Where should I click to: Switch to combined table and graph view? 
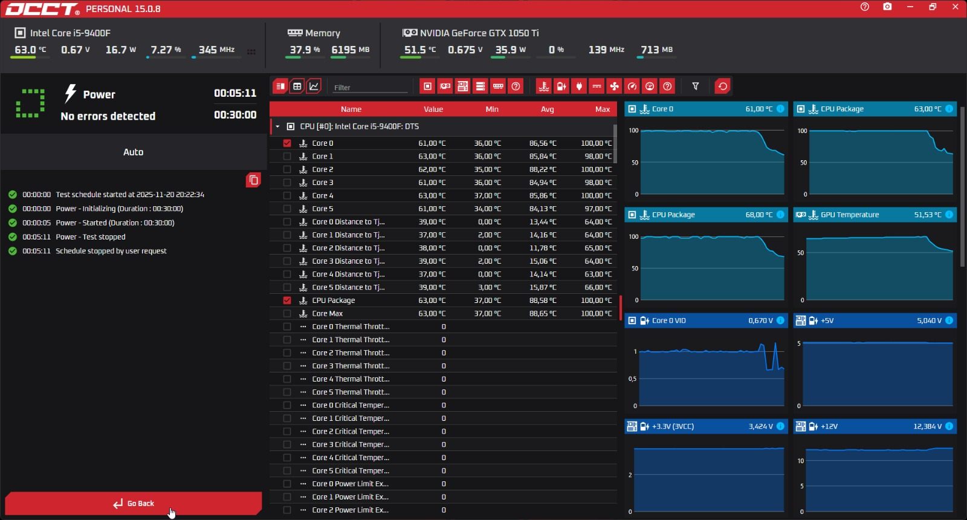pyautogui.click(x=280, y=86)
